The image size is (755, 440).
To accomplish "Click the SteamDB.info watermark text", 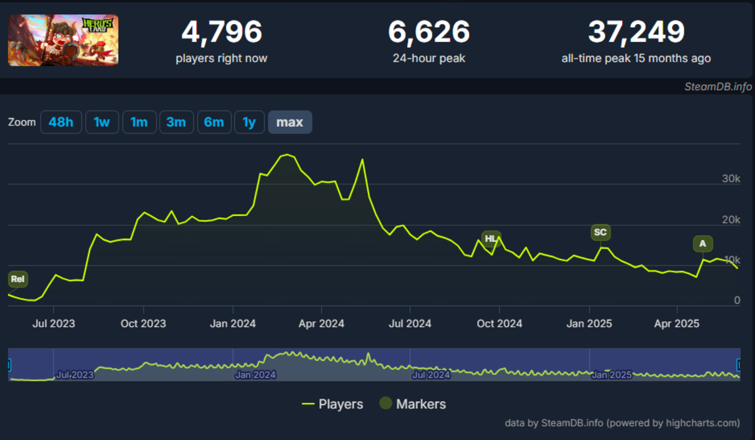I will pos(717,86).
